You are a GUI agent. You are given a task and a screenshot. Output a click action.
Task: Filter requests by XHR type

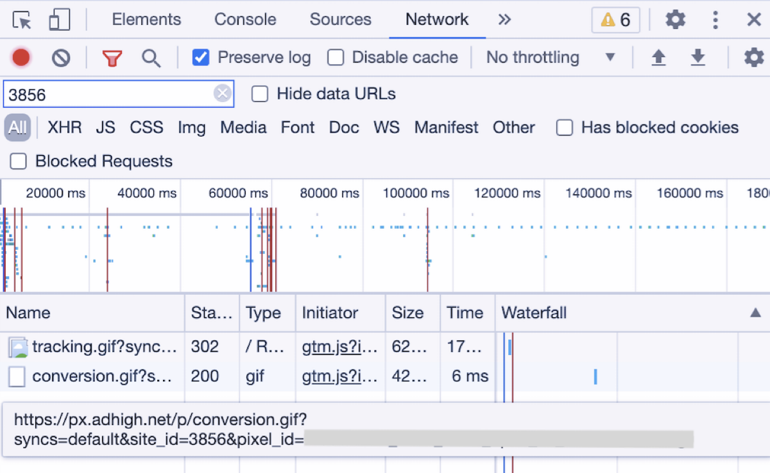pyautogui.click(x=65, y=128)
